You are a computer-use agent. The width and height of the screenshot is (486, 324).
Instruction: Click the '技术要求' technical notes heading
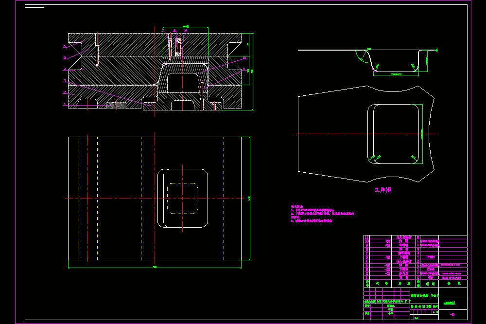[x=297, y=206]
